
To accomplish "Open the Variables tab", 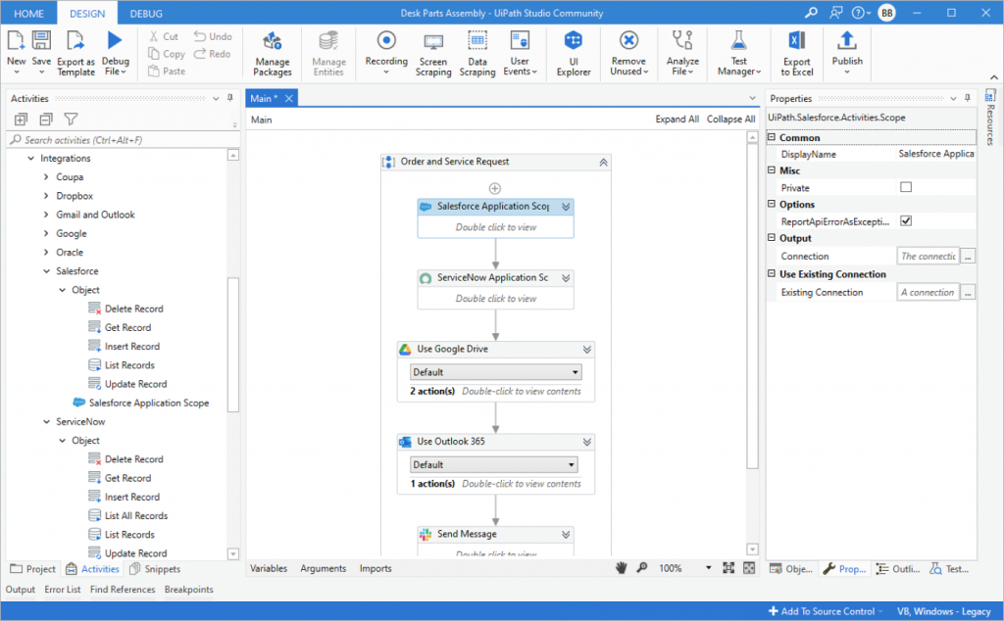I will click(269, 568).
